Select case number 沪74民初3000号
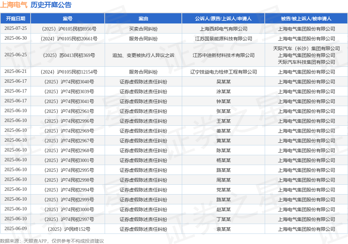This screenshot has height=244, width=348. pyautogui.click(x=69, y=209)
